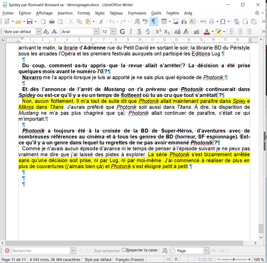
Task: Click Page 11 de 11 in status bar
Action: 13,259
